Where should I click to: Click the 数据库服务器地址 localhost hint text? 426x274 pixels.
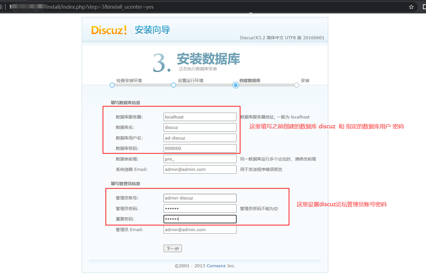(x=275, y=117)
